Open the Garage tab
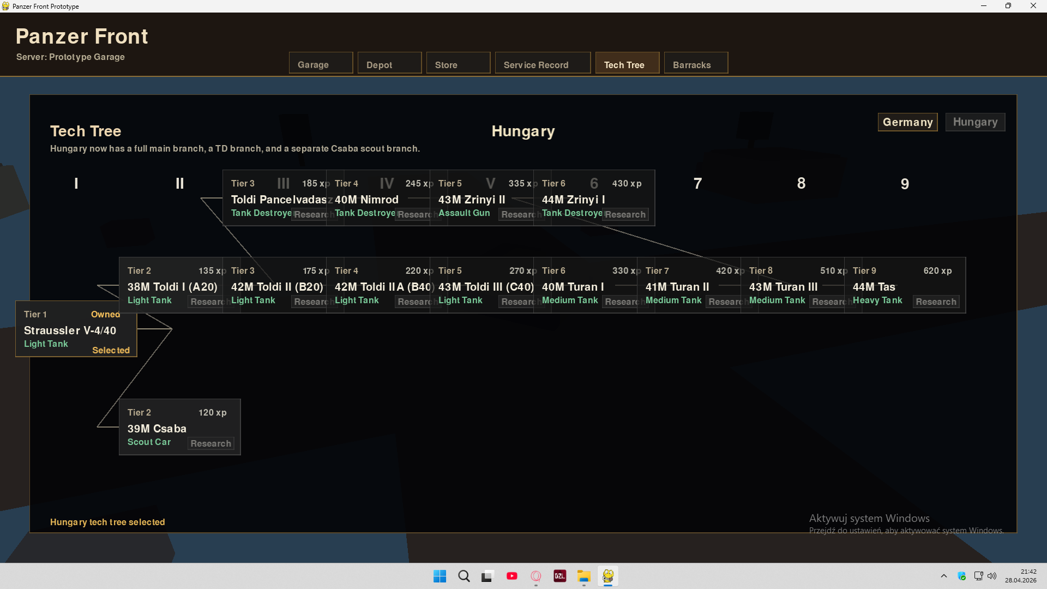Image resolution: width=1047 pixels, height=589 pixels. click(x=321, y=64)
